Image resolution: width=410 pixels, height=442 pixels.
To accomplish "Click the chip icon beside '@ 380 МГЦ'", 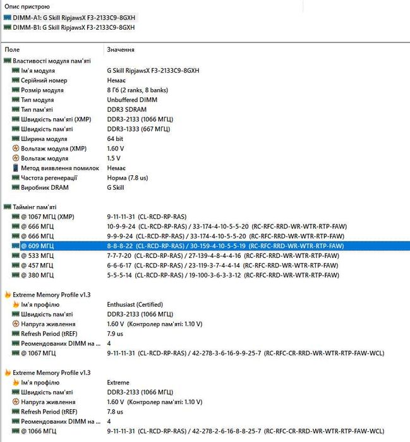I will 16,275.
